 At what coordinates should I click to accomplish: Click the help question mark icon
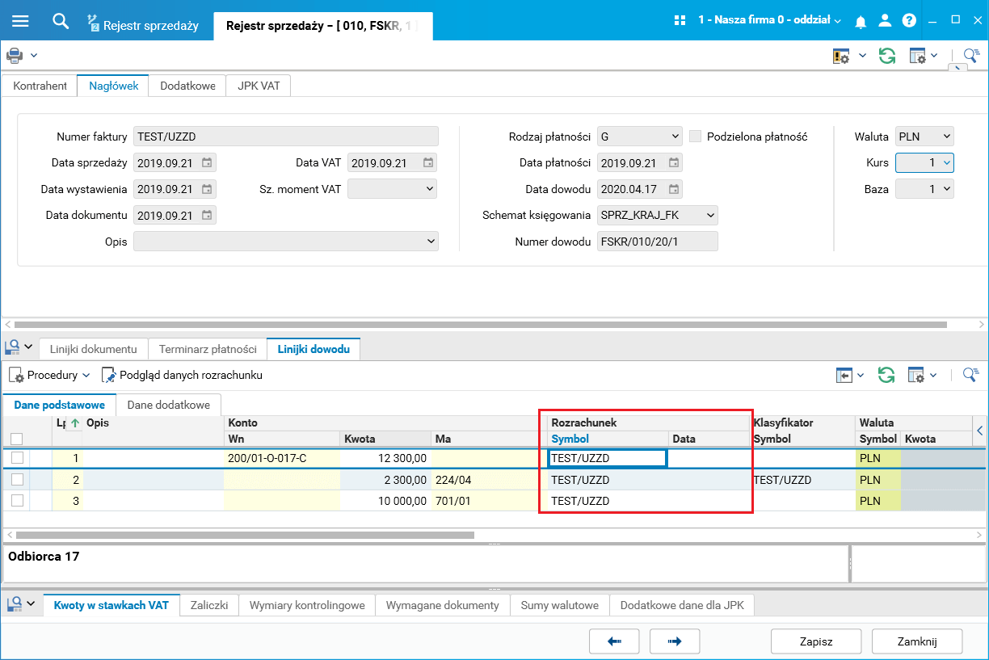coord(909,21)
